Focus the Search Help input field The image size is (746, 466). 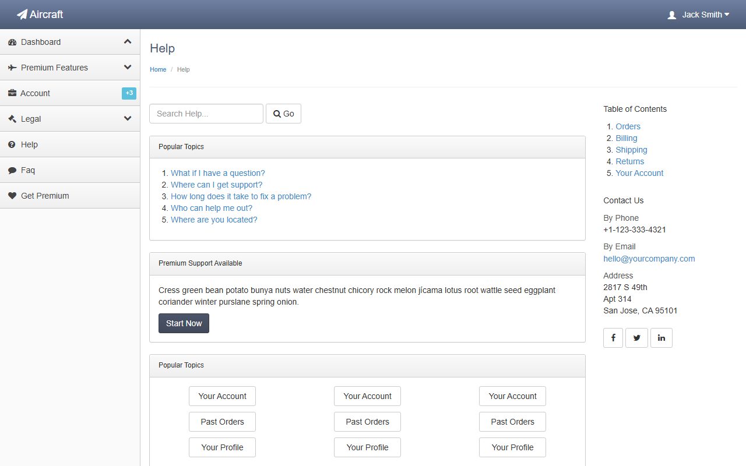206,114
